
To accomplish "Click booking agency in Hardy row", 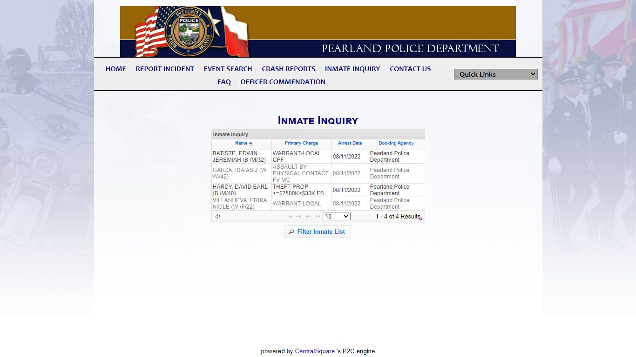I will (396, 190).
